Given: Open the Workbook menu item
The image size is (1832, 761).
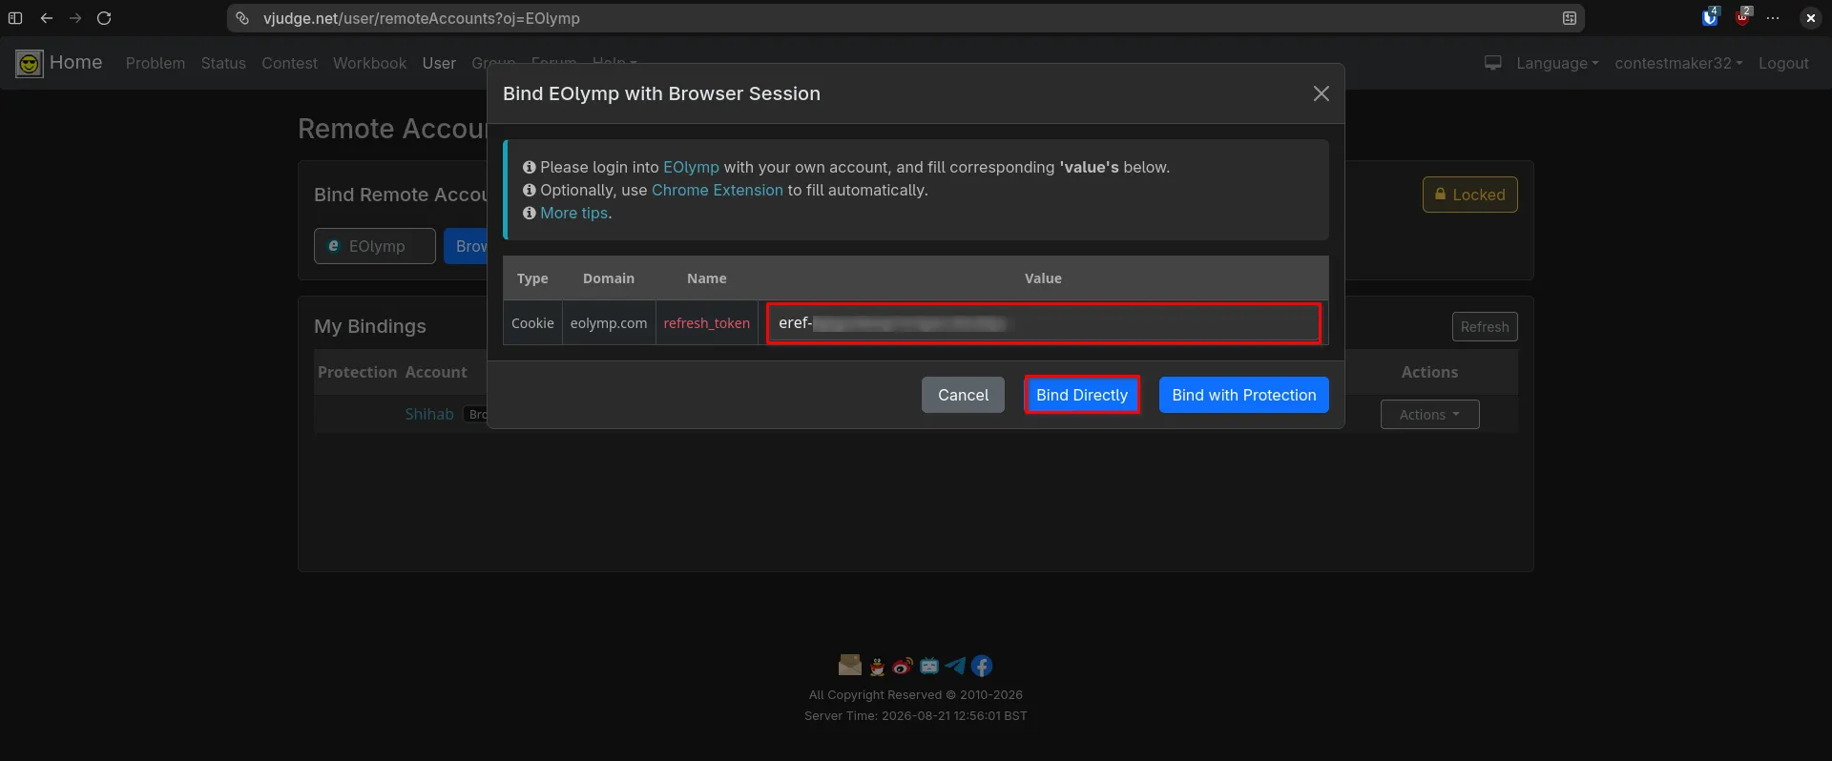Looking at the screenshot, I should (x=369, y=63).
